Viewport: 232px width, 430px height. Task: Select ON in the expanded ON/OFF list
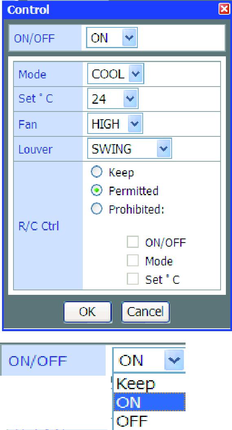150,402
